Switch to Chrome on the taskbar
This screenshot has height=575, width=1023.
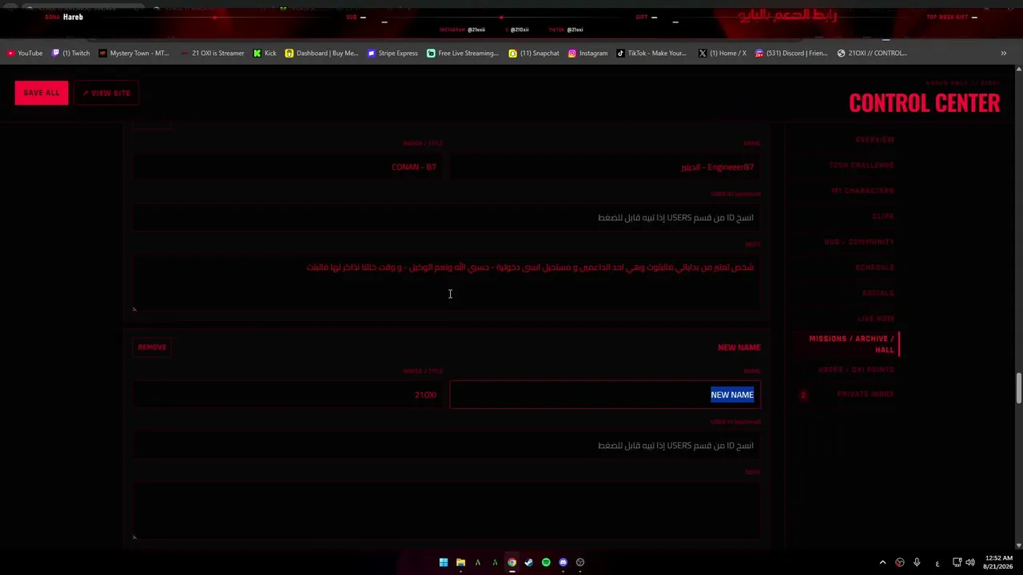[x=511, y=562]
